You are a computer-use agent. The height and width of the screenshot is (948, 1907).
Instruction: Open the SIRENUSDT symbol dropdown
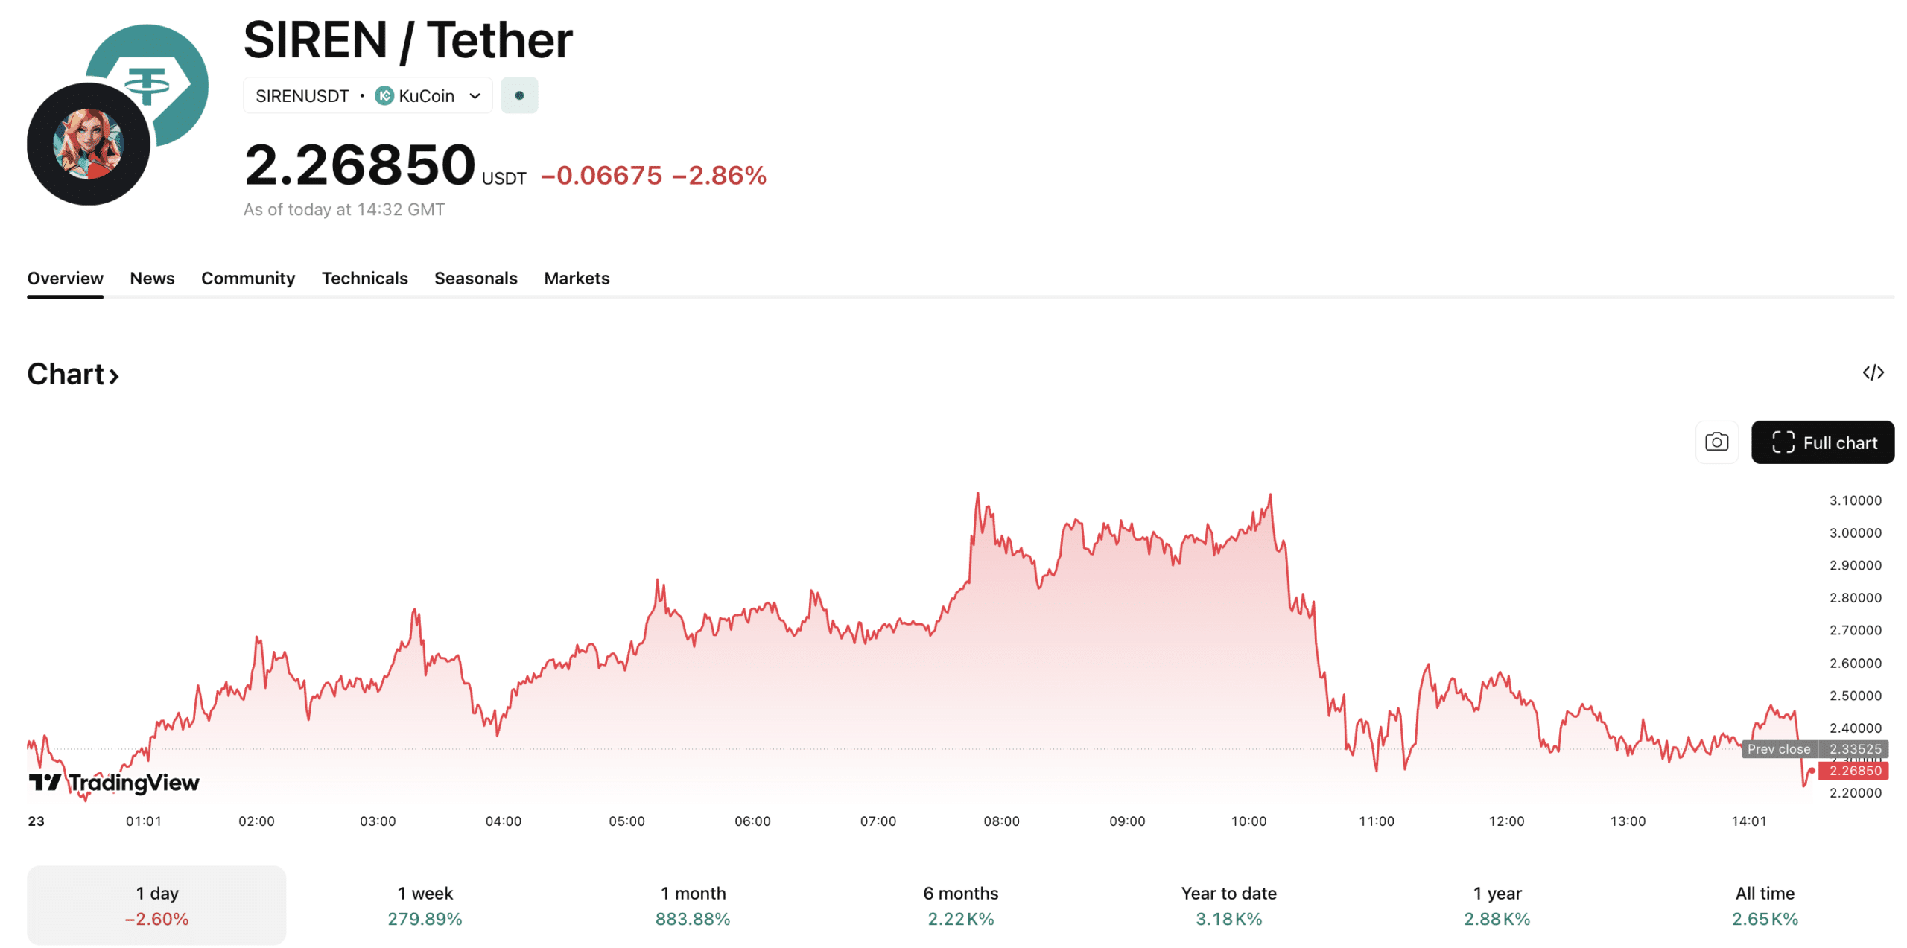pyautogui.click(x=302, y=95)
